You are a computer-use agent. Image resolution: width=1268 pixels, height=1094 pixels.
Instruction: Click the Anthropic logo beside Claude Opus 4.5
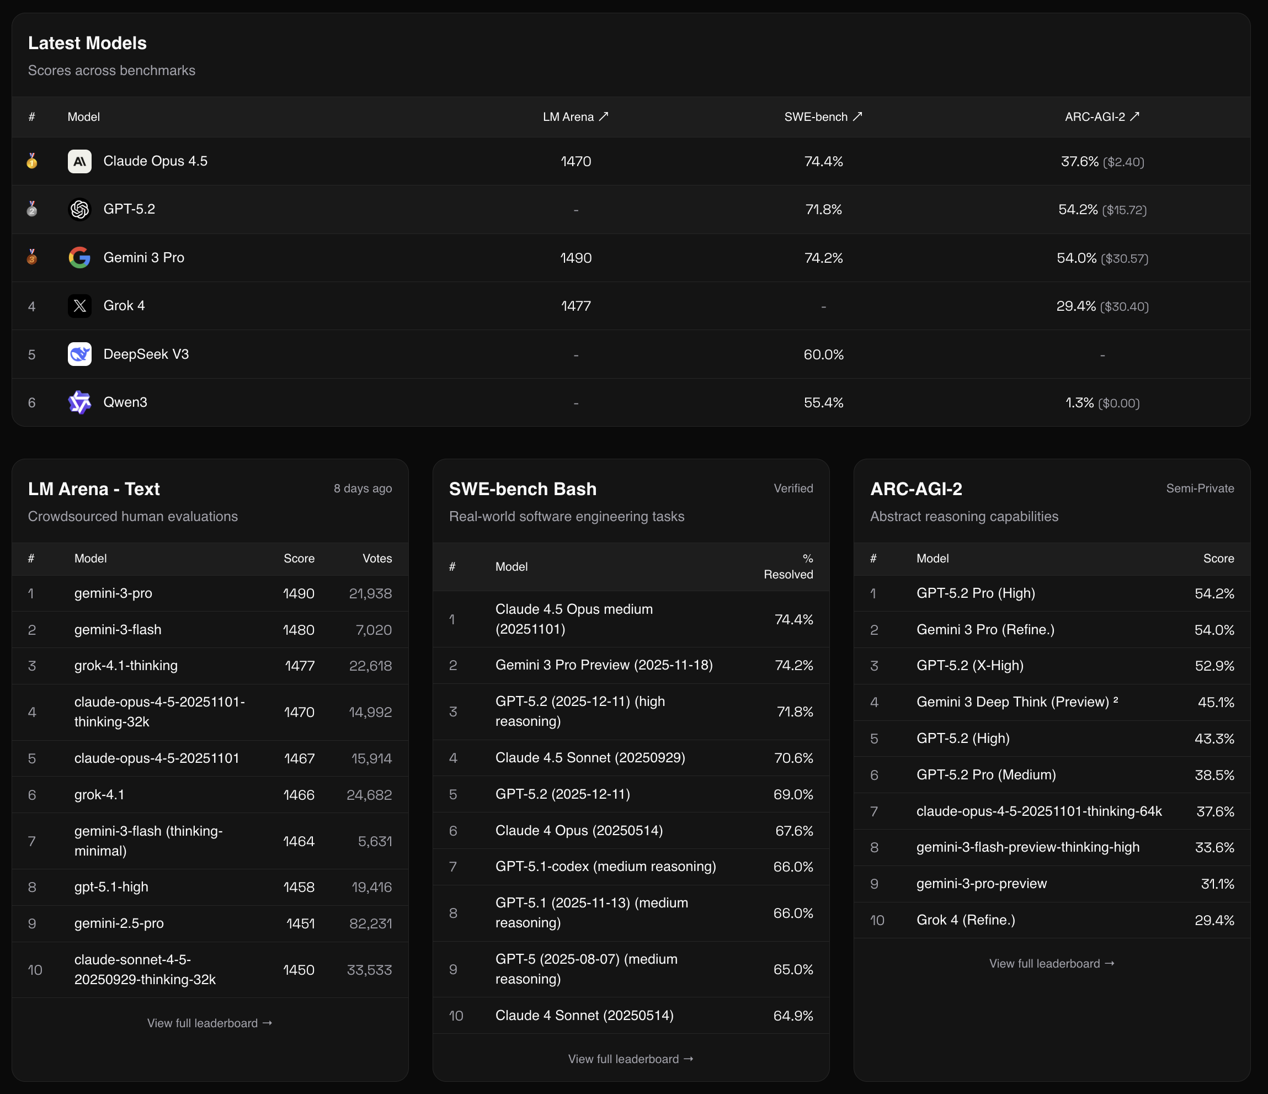click(79, 162)
